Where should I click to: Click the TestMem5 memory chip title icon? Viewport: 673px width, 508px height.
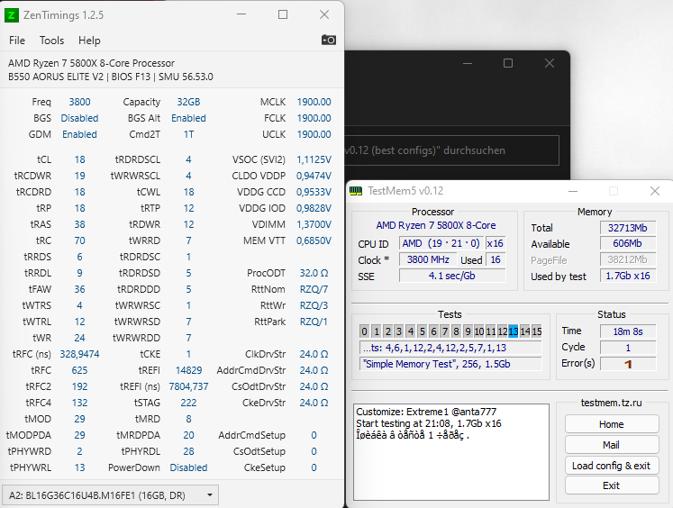[x=356, y=191]
